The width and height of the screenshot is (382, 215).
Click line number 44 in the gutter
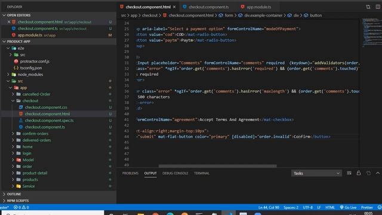point(127,137)
